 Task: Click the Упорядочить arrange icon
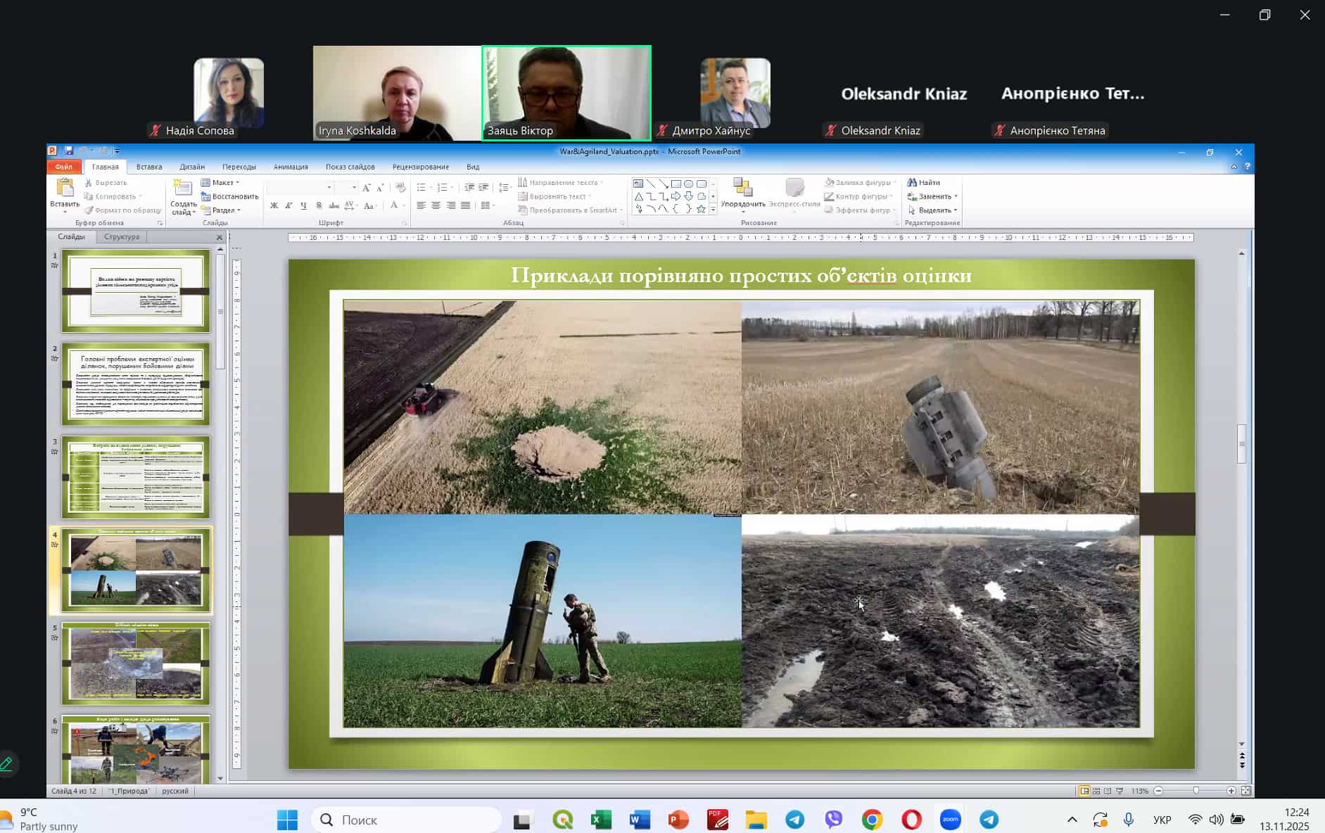[x=742, y=187]
